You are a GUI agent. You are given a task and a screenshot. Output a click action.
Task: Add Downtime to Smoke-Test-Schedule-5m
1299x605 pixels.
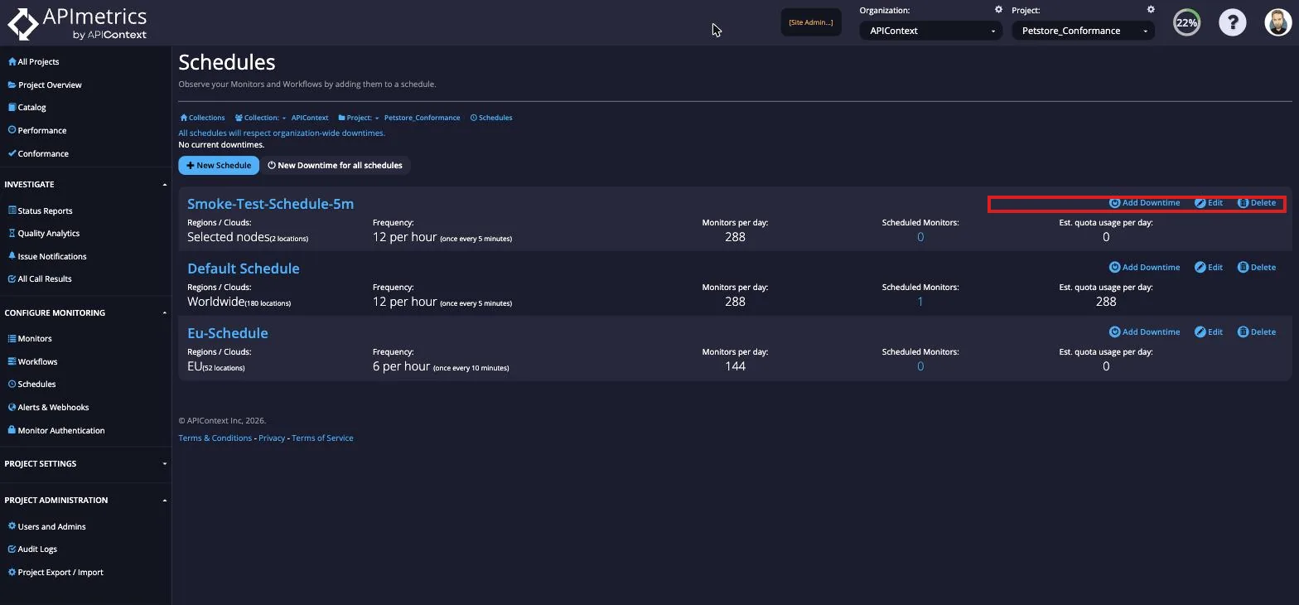(x=1144, y=202)
